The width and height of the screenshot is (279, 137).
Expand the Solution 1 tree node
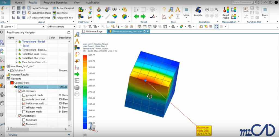pos(8,70)
